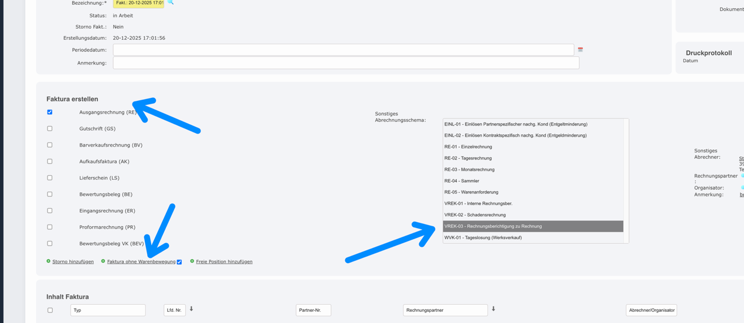Uncheck the Ausgangsrechnung (RE) checkbox
Viewport: 744px width, 323px height.
pyautogui.click(x=50, y=112)
